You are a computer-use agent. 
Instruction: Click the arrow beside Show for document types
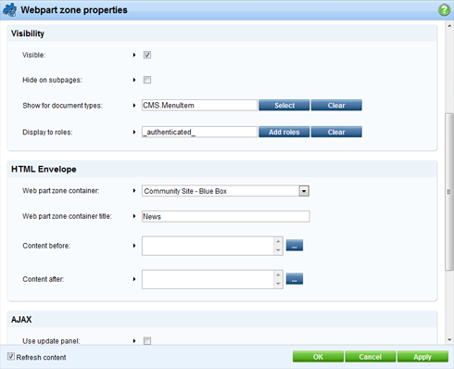134,106
